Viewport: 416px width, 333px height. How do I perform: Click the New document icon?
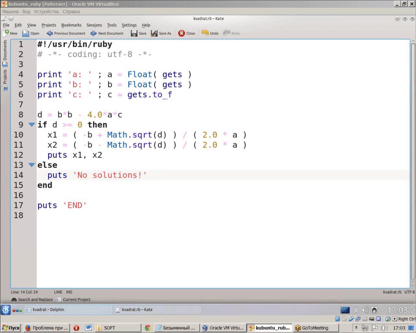pyautogui.click(x=6, y=33)
